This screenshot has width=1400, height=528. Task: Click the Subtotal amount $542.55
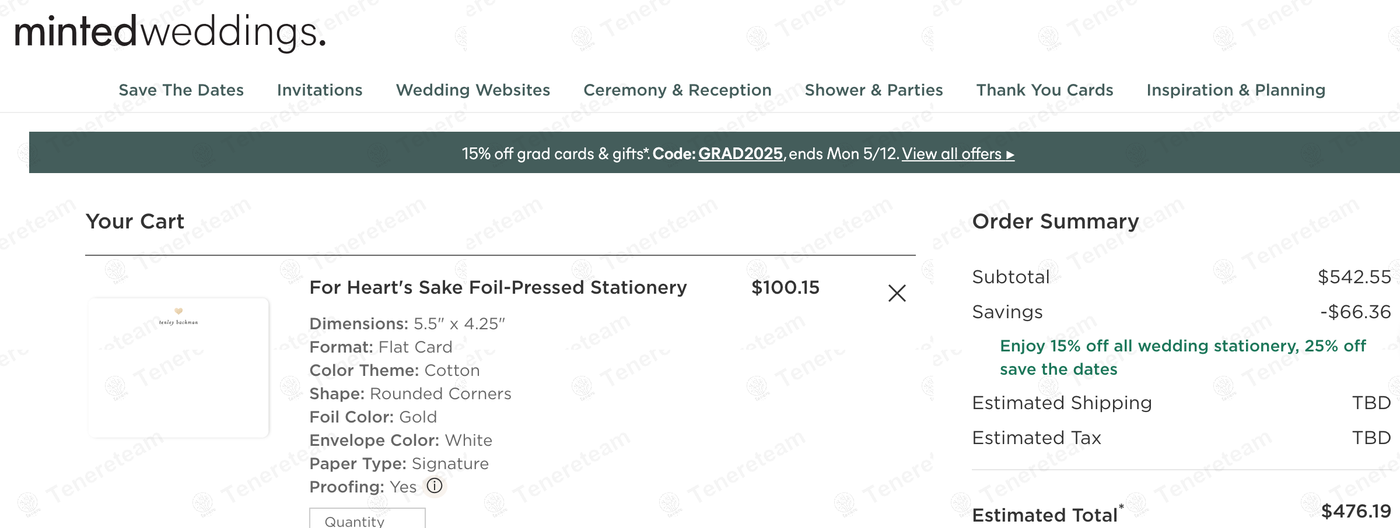pyautogui.click(x=1354, y=277)
